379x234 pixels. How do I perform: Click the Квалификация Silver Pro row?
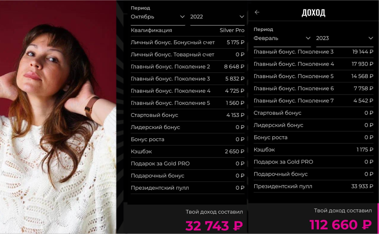pyautogui.click(x=188, y=30)
